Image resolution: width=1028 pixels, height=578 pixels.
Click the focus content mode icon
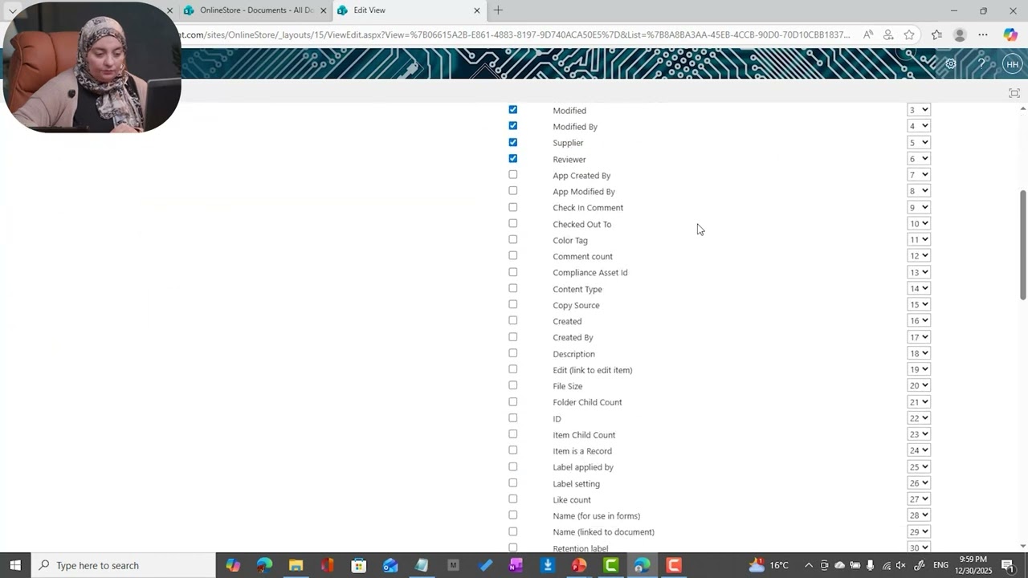[1014, 93]
